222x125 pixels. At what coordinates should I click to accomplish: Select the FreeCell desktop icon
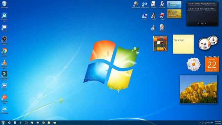coord(153,16)
